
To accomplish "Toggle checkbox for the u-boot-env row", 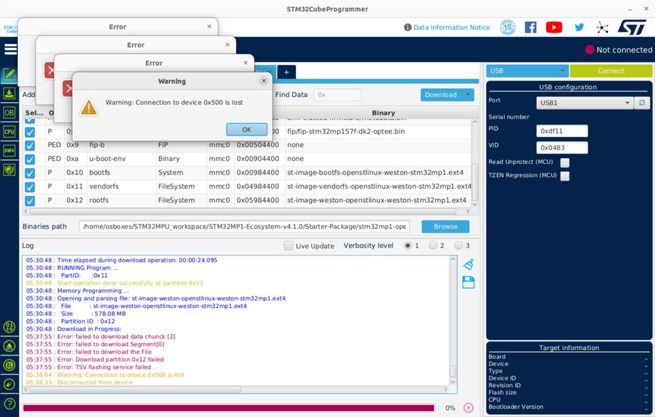I will 30,159.
